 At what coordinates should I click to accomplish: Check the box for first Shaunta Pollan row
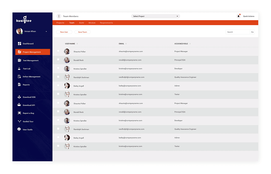click(58, 51)
